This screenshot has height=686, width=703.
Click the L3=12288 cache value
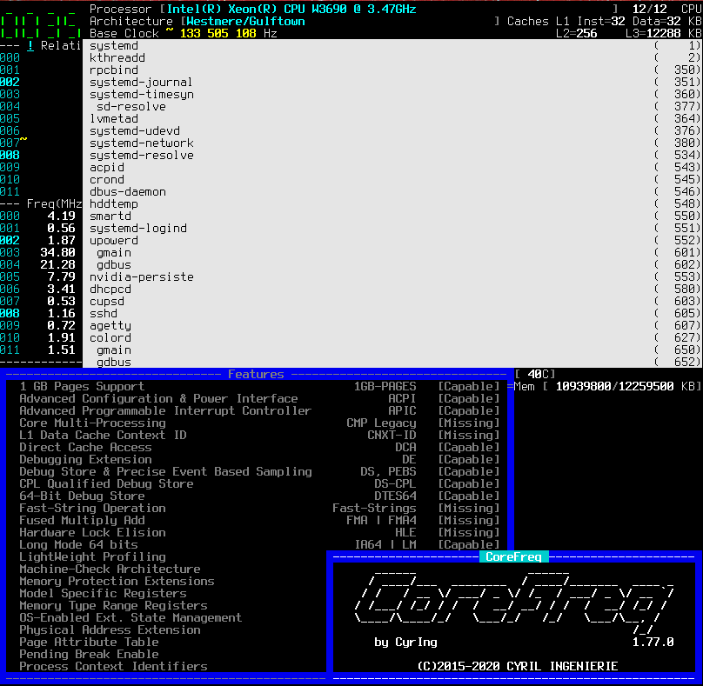(x=653, y=33)
